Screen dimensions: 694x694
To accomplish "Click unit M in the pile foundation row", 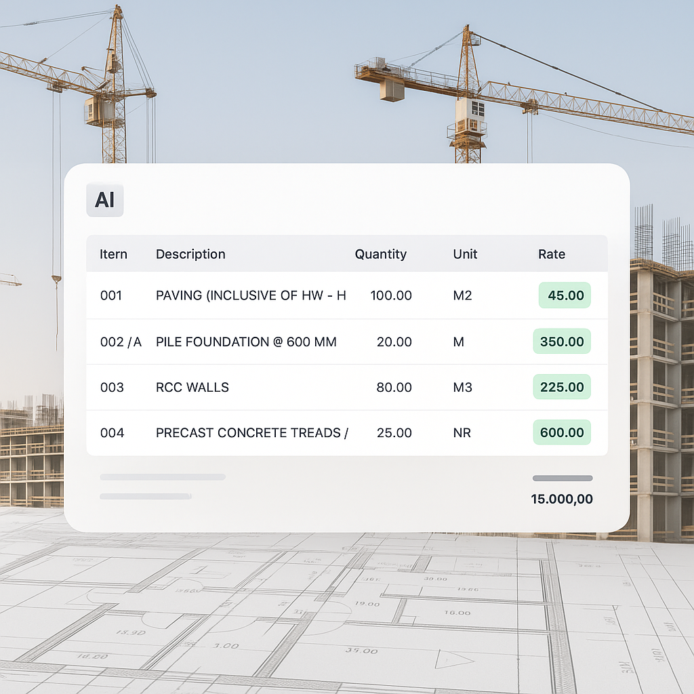I will click(459, 342).
